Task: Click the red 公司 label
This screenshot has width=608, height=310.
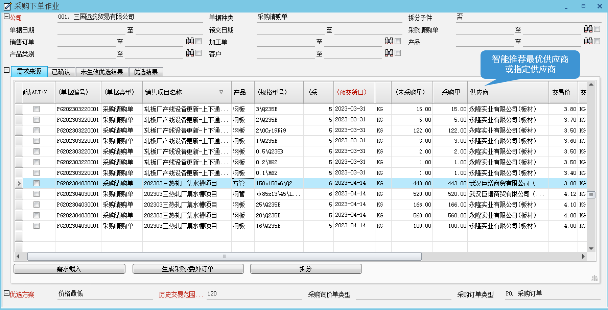Action: (16, 18)
